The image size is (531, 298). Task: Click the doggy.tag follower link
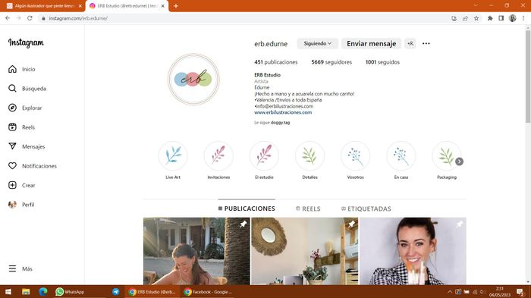point(280,123)
